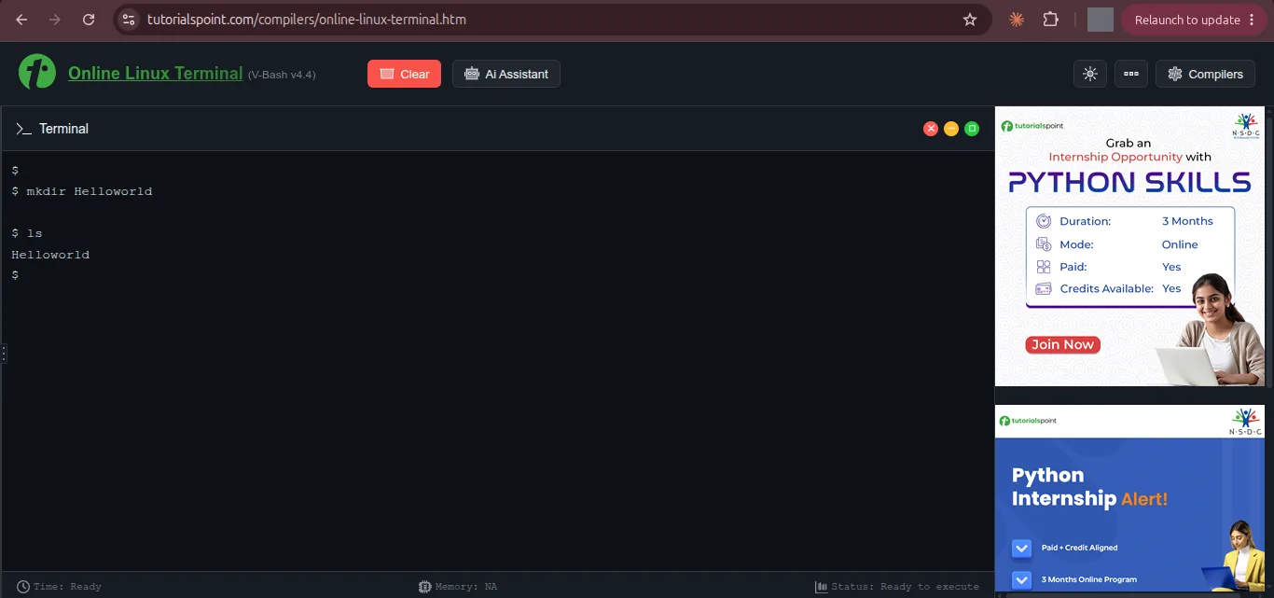The width and height of the screenshot is (1274, 598).
Task: Click 'Status: Ready to execute' text
Action: (905, 587)
